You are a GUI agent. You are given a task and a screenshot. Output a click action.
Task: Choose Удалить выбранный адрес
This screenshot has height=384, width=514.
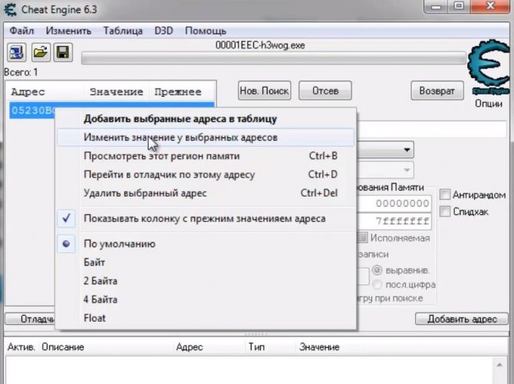206,193
